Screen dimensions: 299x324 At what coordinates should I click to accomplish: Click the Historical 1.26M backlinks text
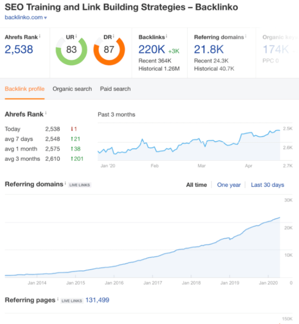159,69
